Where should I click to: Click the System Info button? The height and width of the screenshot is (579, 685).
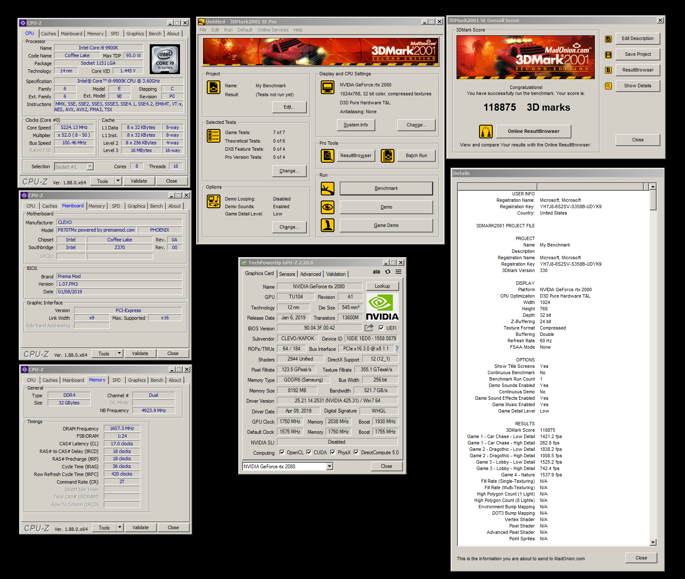[x=356, y=125]
